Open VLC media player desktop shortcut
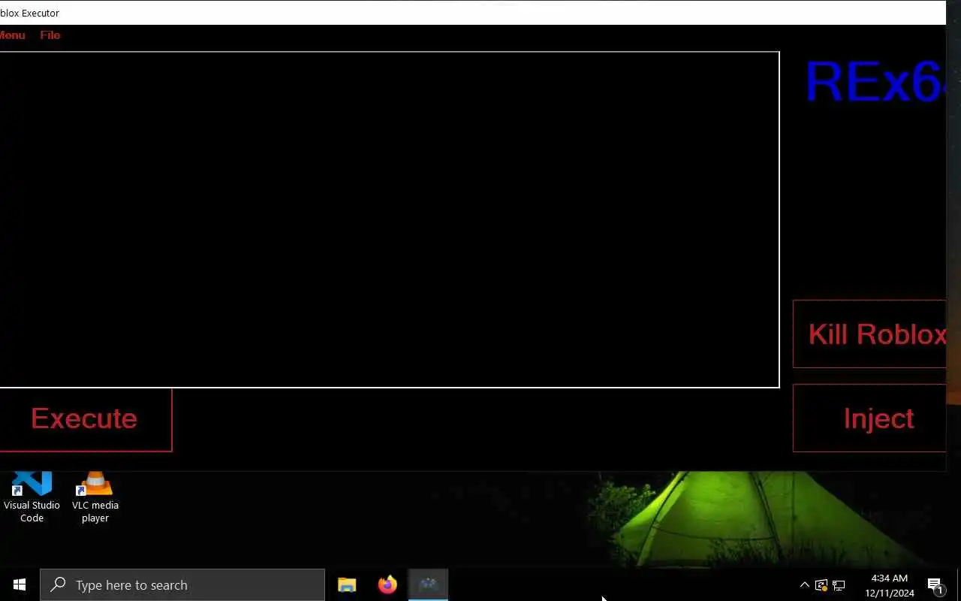 point(95,497)
